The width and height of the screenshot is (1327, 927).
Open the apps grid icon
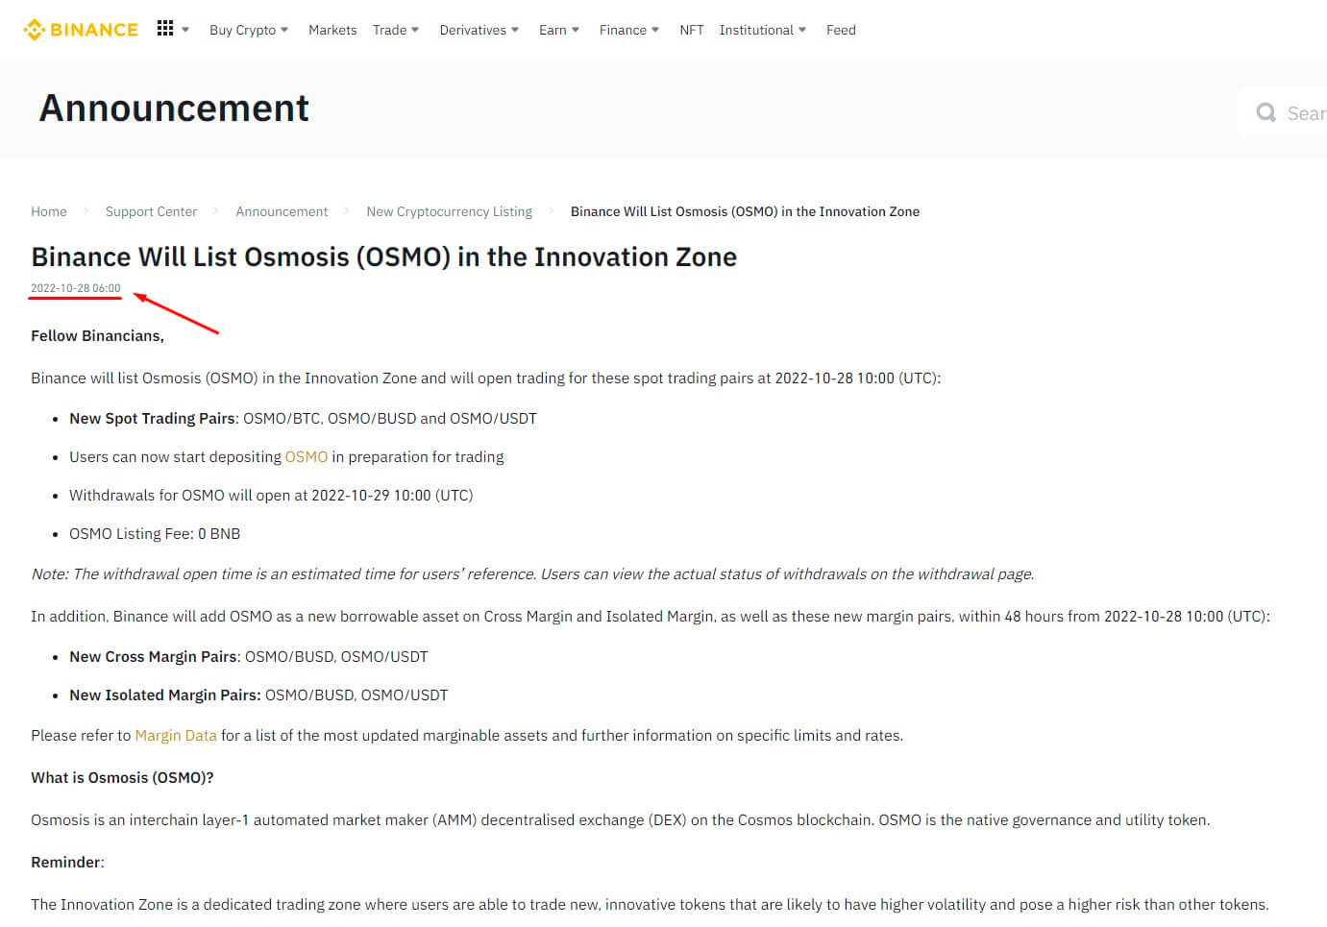point(165,29)
